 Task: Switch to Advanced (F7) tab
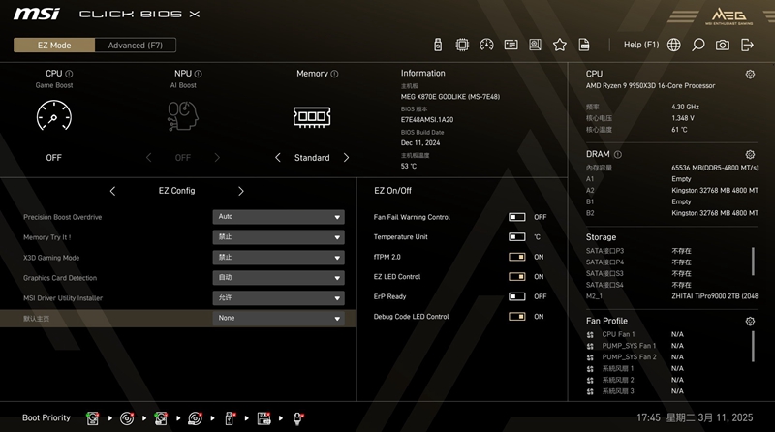[x=135, y=46]
